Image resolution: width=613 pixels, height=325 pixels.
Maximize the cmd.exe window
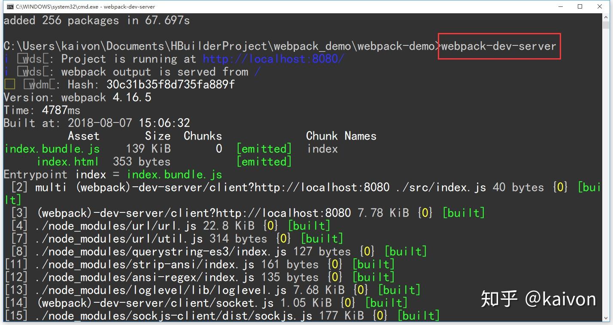580,6
